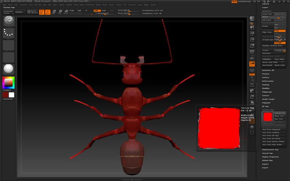Screen dimensions: 290x181
Task: Click the AAHalf antialiased half-size icon
Action: point(252,46)
